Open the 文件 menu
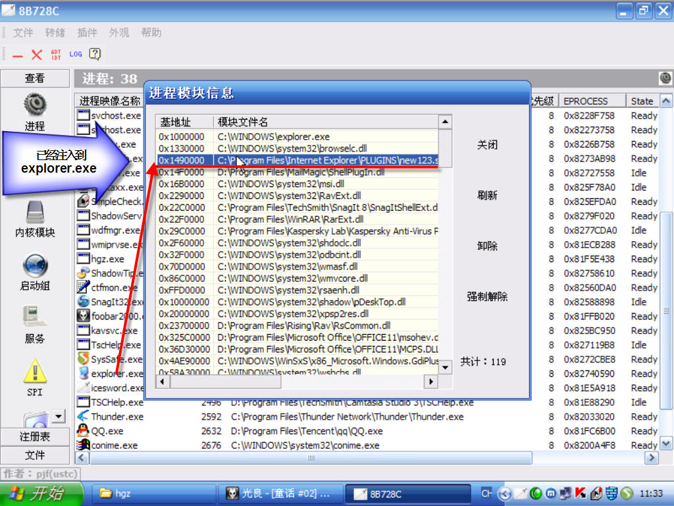Viewport: 674px width, 506px height. pos(23,33)
